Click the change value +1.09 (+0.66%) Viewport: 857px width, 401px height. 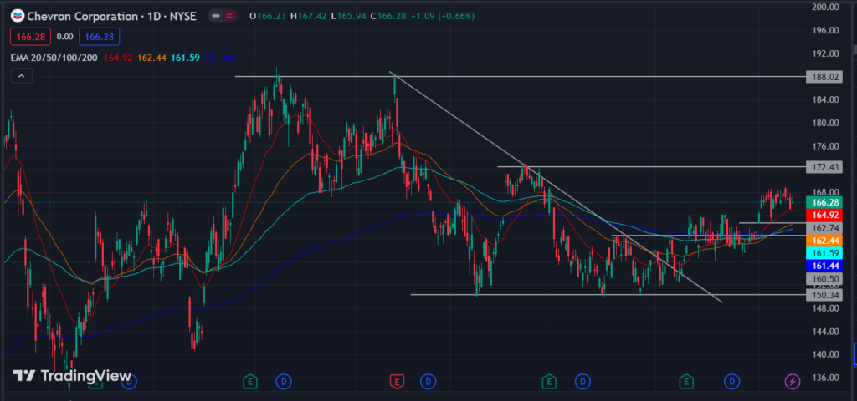[x=442, y=16]
